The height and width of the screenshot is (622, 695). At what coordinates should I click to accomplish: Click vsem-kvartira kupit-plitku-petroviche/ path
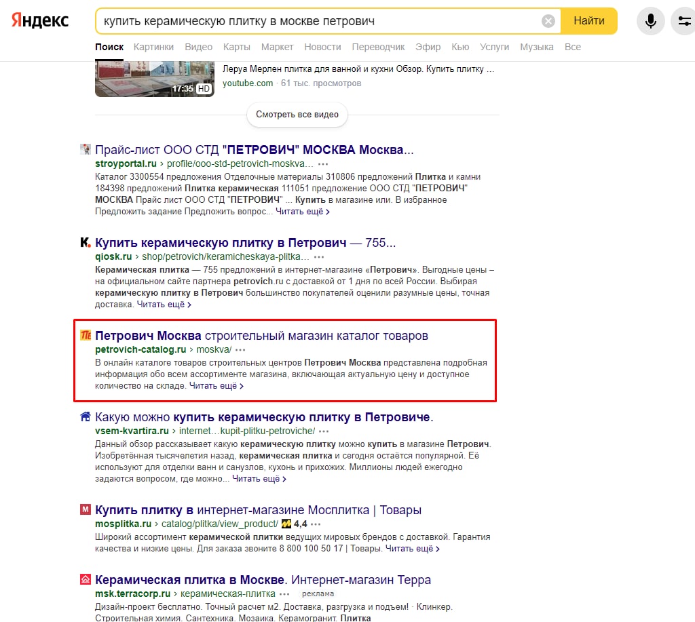coord(247,431)
